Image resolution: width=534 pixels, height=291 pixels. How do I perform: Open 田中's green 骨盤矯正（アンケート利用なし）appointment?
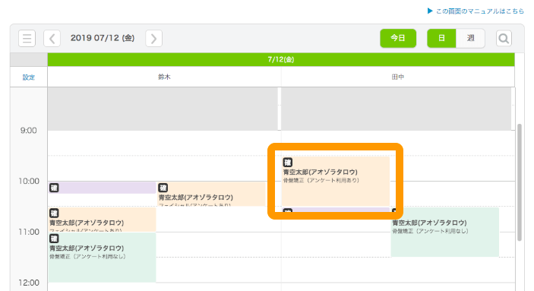point(445,232)
